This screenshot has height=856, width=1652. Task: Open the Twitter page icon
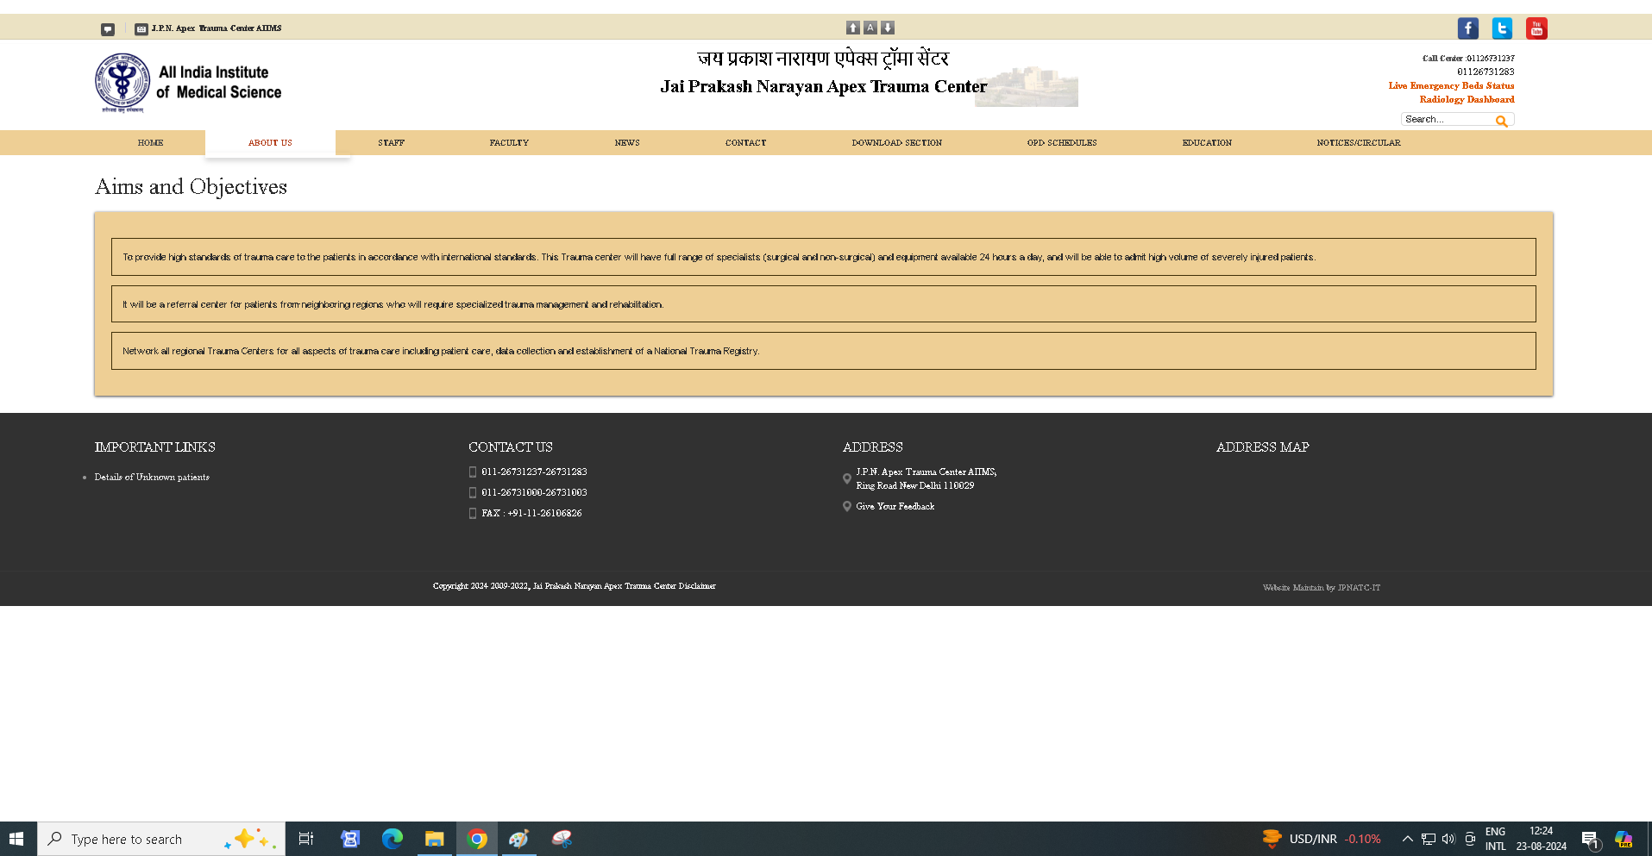point(1502,28)
